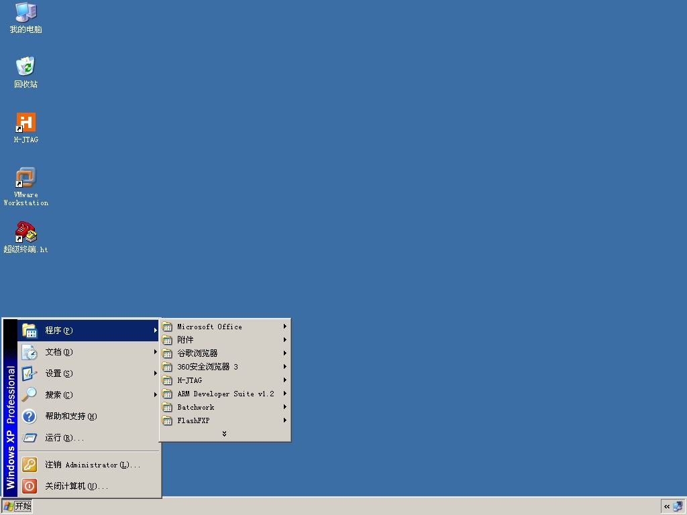Open 程序(P) menu entry
The height and width of the screenshot is (515, 687).
coord(89,331)
